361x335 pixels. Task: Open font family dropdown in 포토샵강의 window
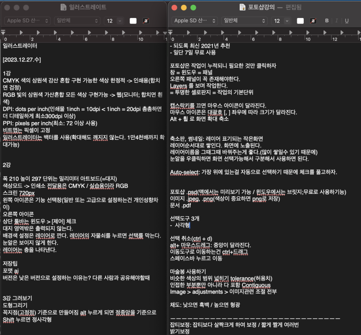(x=194, y=21)
